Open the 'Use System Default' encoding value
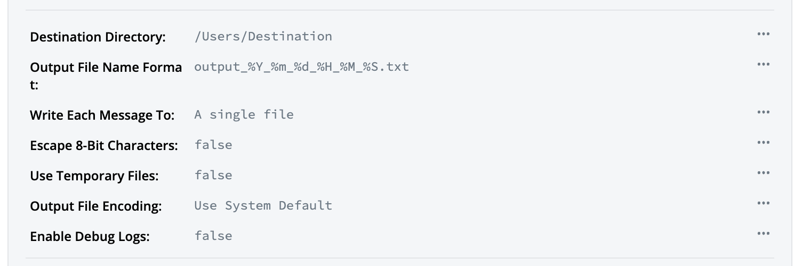 point(263,205)
